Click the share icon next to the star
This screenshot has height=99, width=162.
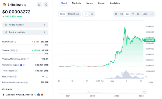(x=46, y=5)
